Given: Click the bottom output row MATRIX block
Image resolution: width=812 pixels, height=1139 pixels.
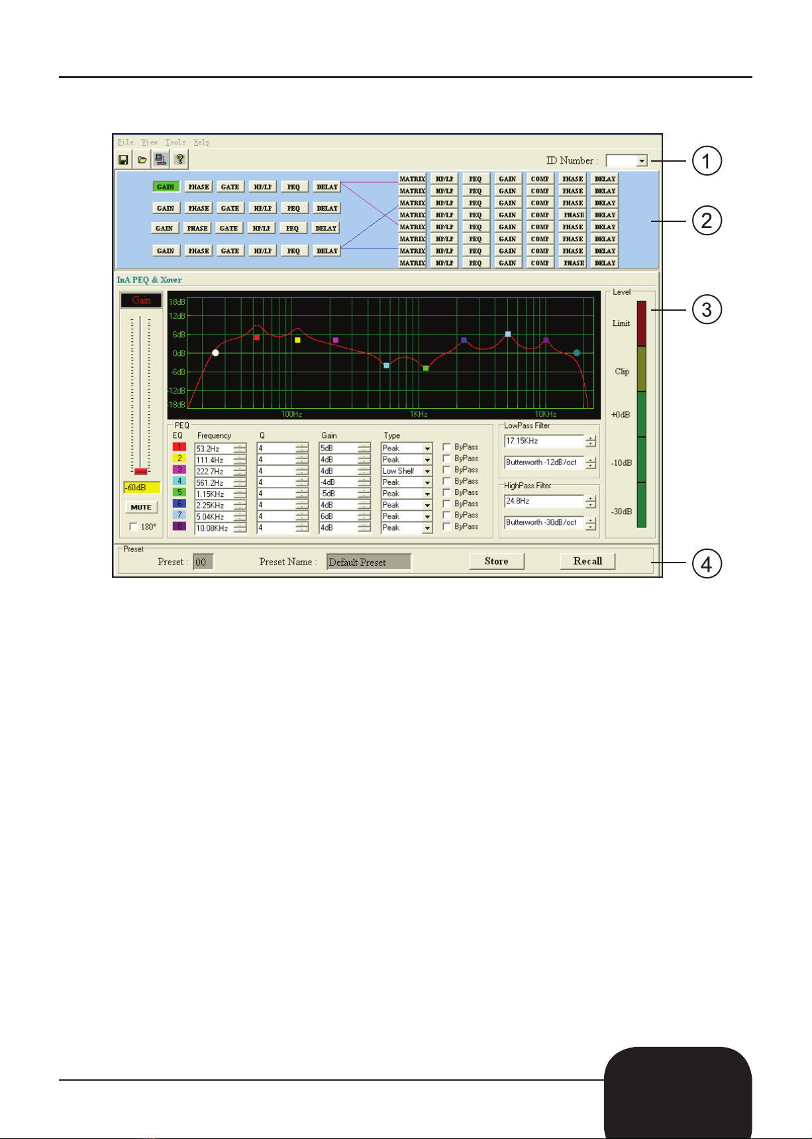Looking at the screenshot, I should (412, 263).
